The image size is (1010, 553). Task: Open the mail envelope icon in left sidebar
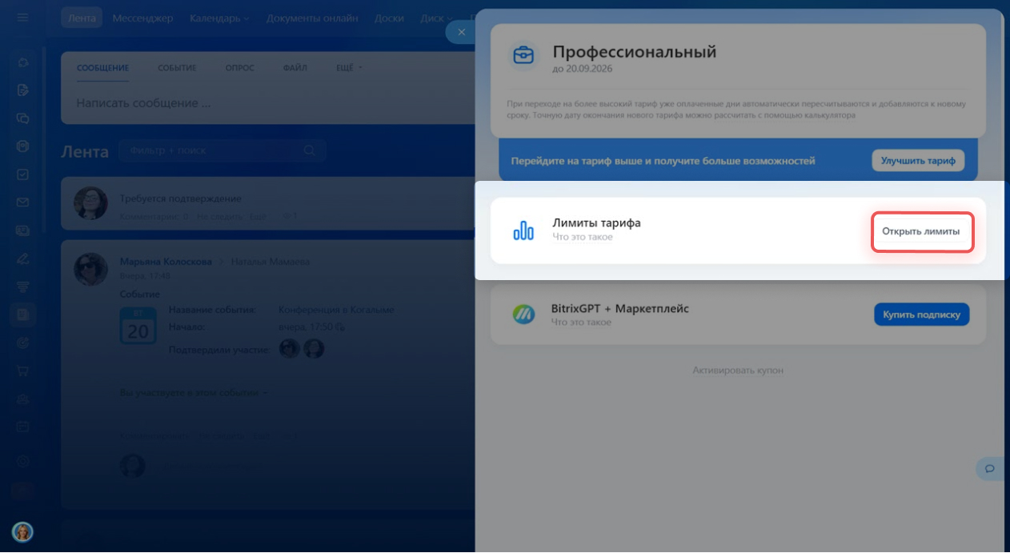pyautogui.click(x=23, y=202)
